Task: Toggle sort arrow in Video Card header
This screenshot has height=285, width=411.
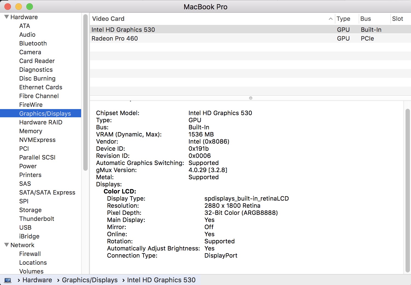Action: click(x=330, y=19)
